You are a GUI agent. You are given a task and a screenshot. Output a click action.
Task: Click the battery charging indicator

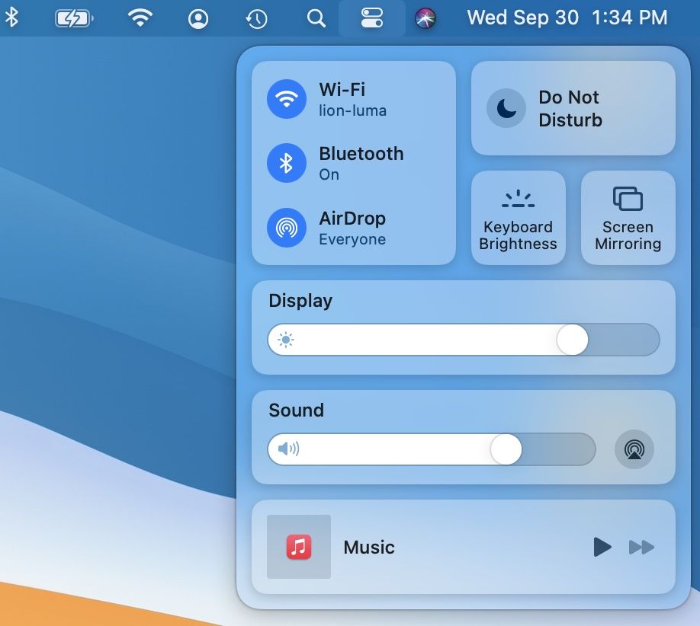(74, 18)
